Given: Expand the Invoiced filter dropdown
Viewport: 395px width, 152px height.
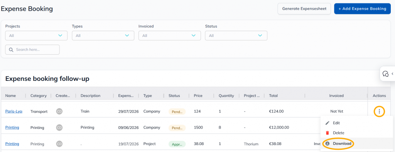Looking at the screenshot, I should [x=170, y=36].
